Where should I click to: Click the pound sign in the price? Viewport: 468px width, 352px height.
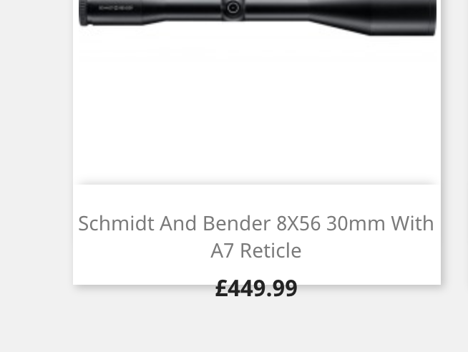coord(222,288)
